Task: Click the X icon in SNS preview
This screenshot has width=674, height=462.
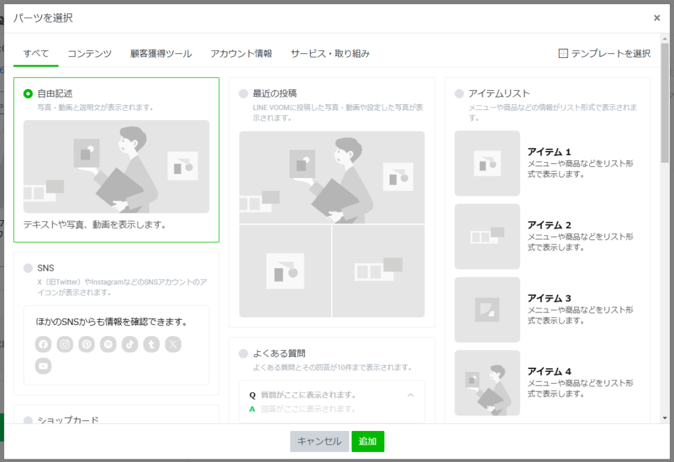Action: click(x=173, y=344)
